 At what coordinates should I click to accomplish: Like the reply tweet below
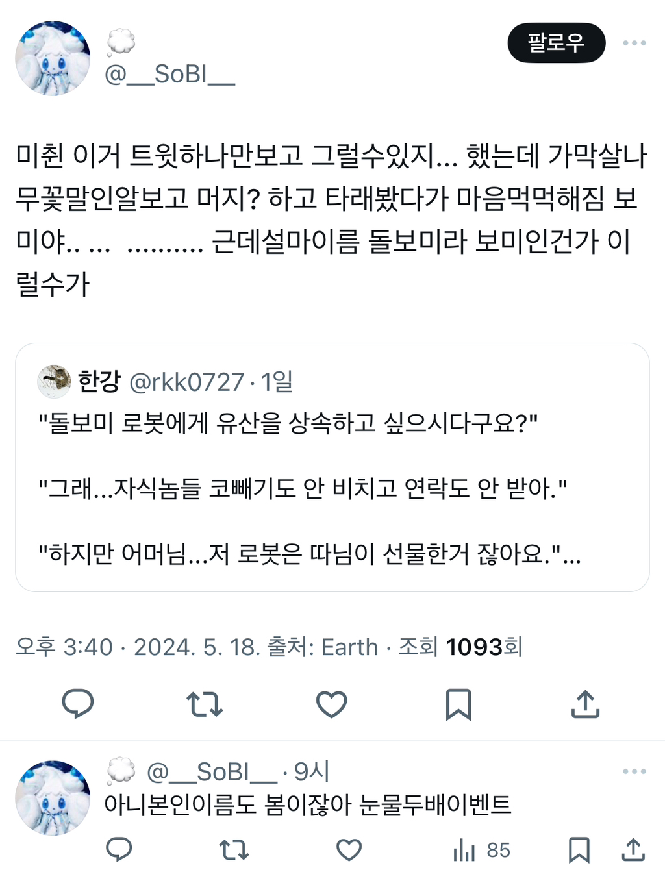point(350,851)
